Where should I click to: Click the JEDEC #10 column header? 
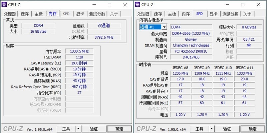point(223,68)
